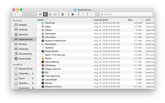Click the 1.8 MB size for Siri
Screen dimensions: 165x103
coord(138,72)
